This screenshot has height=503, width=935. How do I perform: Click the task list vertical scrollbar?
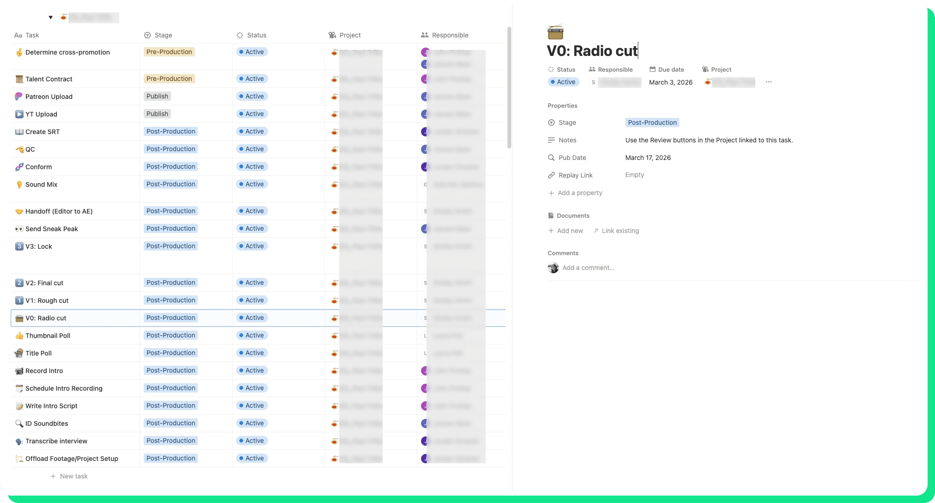509,88
